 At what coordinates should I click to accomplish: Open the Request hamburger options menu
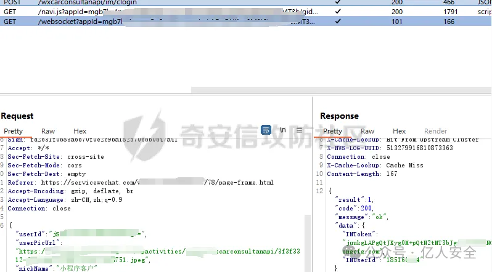[x=300, y=130]
